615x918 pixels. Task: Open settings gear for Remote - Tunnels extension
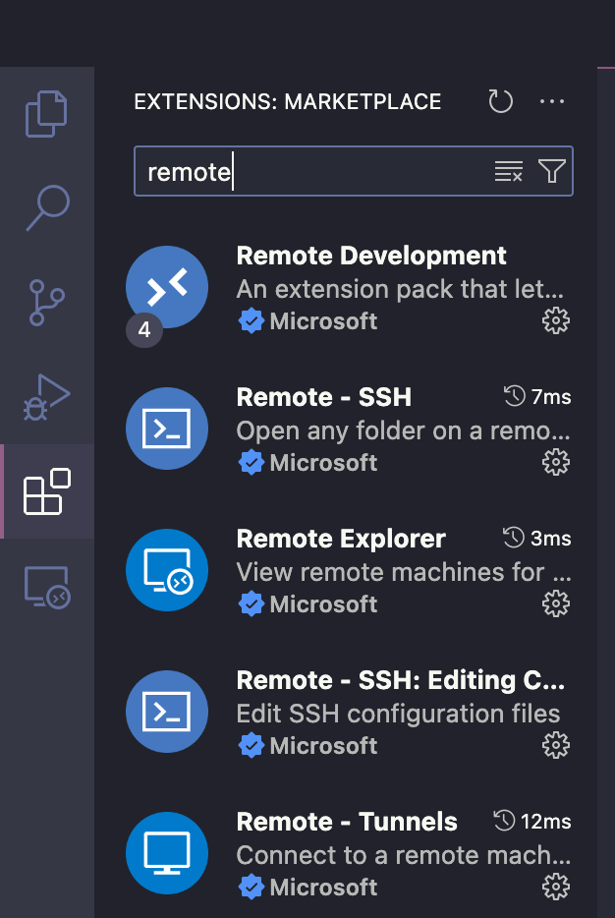pos(556,886)
